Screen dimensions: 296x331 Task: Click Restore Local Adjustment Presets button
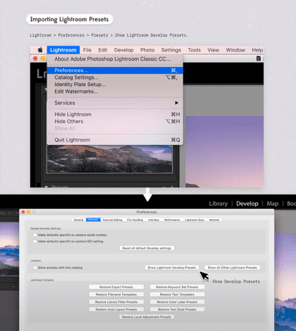147,317
